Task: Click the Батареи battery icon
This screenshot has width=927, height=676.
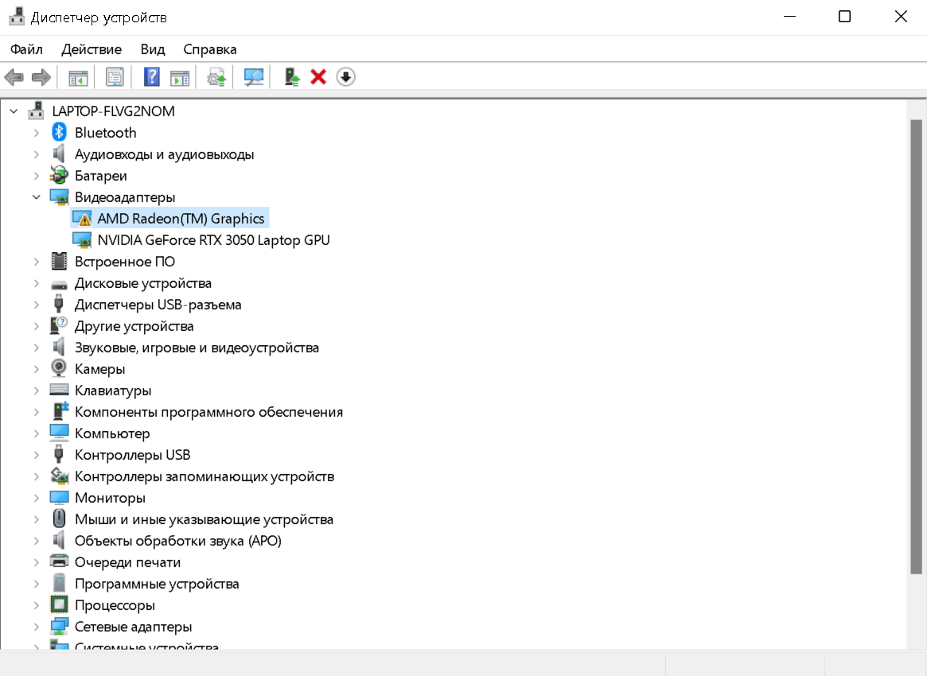Action: pos(59,176)
